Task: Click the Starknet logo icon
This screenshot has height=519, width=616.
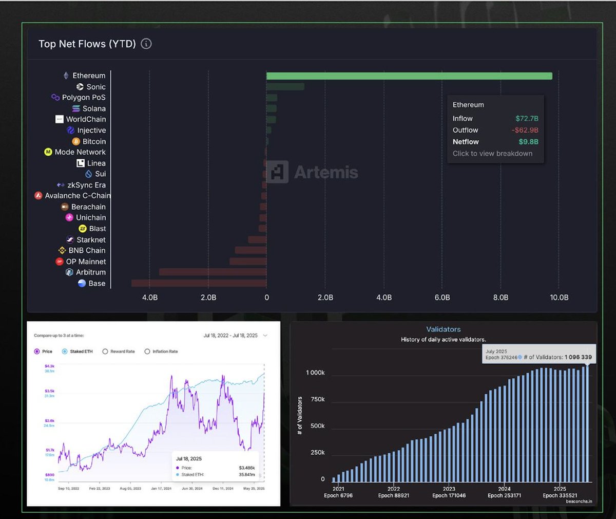Action: tap(70, 239)
